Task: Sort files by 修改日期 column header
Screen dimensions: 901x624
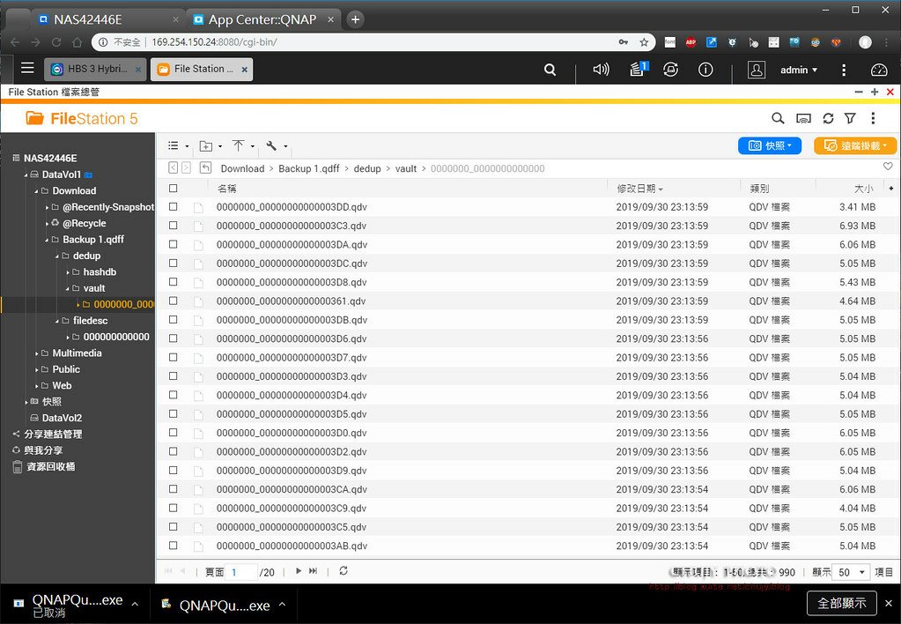Action: coord(639,188)
